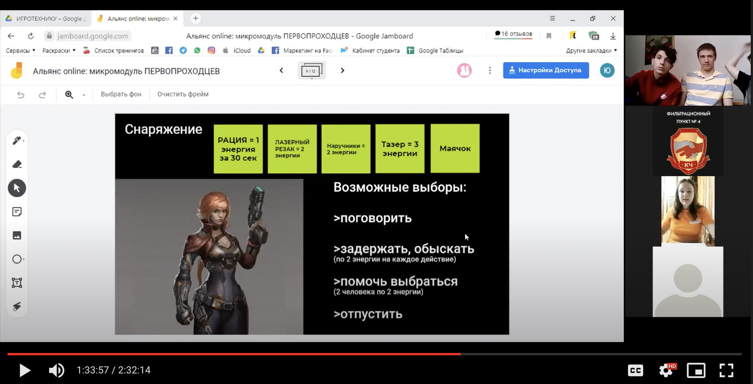Select the ЛАЗЕРНЫЙ РЕЗАК sticky note
The width and height of the screenshot is (753, 384).
(292, 149)
